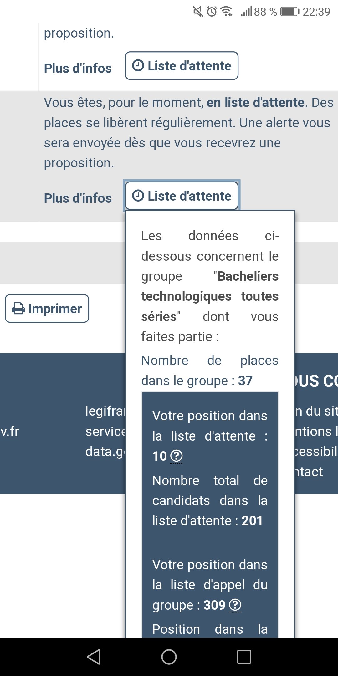Collapse the opened Liste d'attente popup button

point(182,196)
